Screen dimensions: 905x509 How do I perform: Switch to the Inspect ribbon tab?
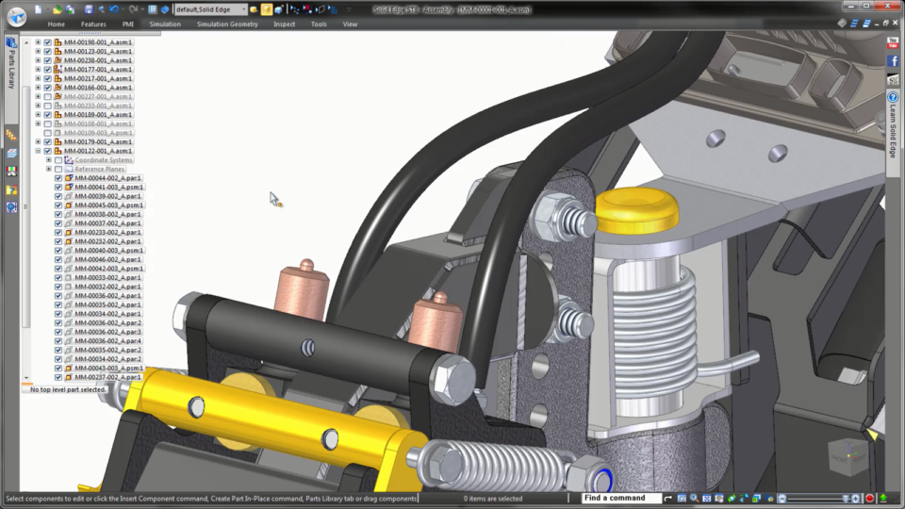[x=284, y=24]
